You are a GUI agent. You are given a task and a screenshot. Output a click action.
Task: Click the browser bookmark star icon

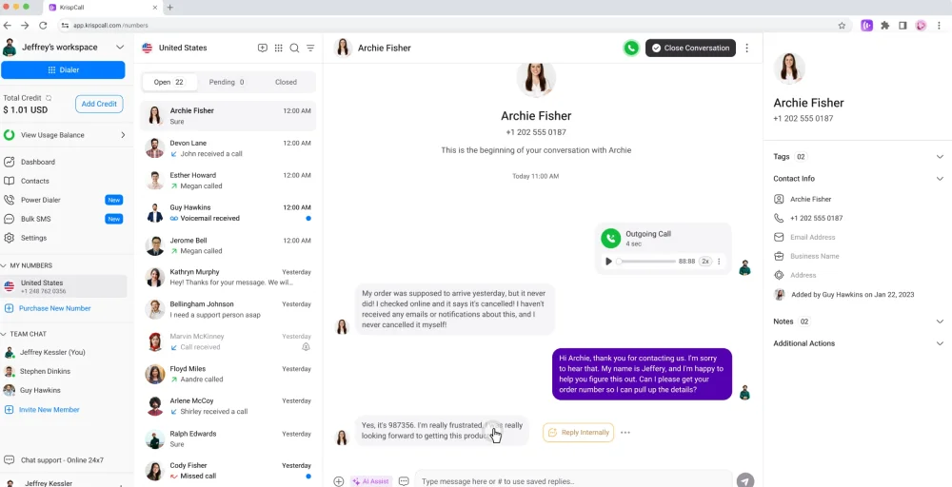pyautogui.click(x=842, y=26)
